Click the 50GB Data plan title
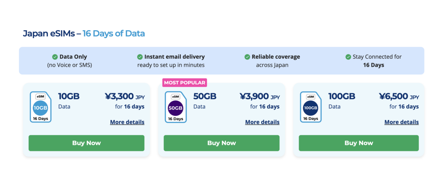 pos(205,96)
